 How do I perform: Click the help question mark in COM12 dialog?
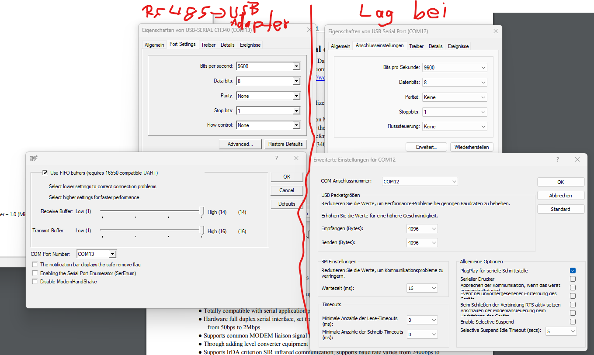(557, 160)
